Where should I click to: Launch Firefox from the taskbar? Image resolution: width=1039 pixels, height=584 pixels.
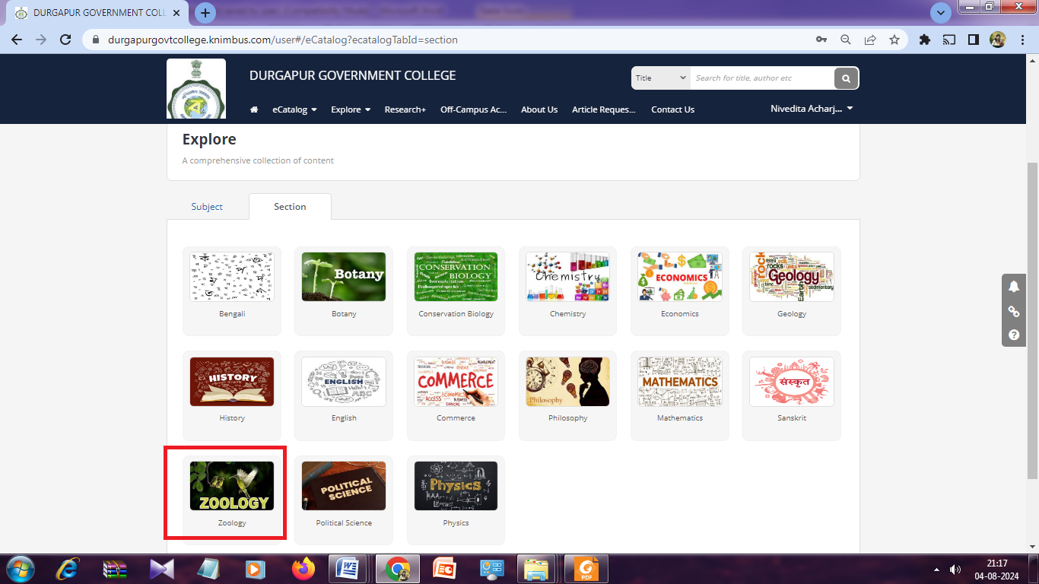303,568
